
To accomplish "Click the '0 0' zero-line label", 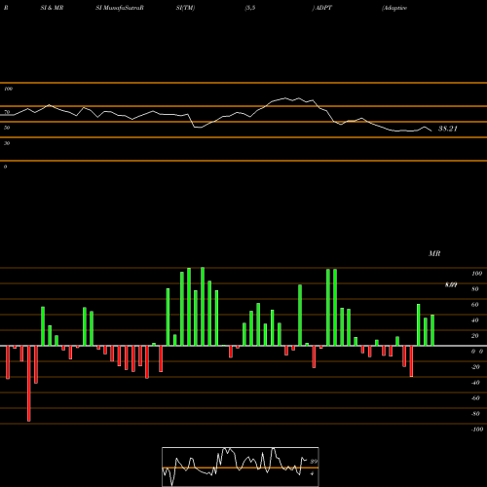I will 477,352.
